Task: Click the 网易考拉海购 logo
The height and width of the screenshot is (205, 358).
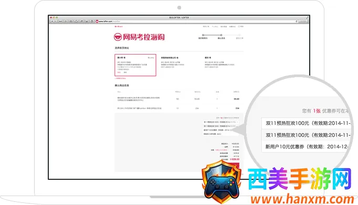Action: (x=139, y=37)
